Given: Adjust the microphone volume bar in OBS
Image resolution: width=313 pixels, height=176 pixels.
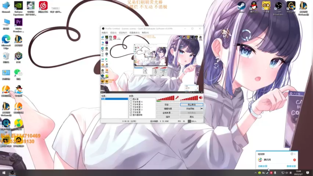Looking at the screenshot, I should 165,98.
